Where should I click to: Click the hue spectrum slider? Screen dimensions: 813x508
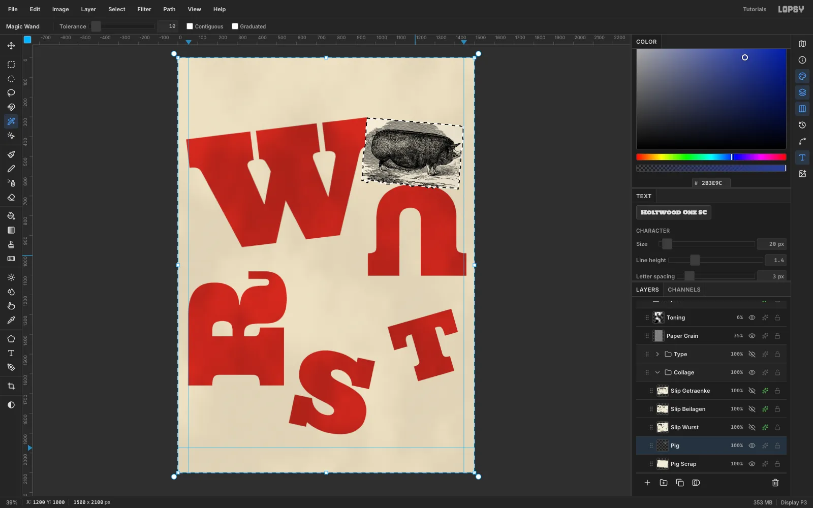711,157
